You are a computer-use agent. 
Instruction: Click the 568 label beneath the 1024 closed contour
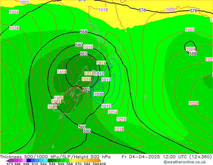pyautogui.click(x=193, y=54)
